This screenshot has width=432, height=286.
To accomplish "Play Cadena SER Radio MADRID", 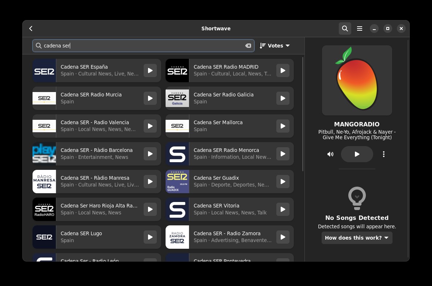I will [283, 70].
